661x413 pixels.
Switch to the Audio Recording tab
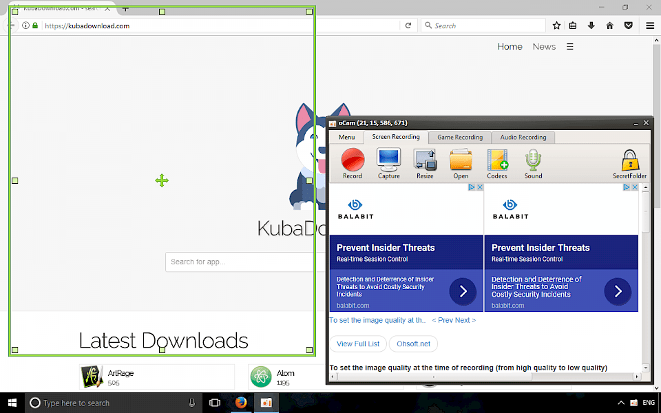[x=523, y=137]
